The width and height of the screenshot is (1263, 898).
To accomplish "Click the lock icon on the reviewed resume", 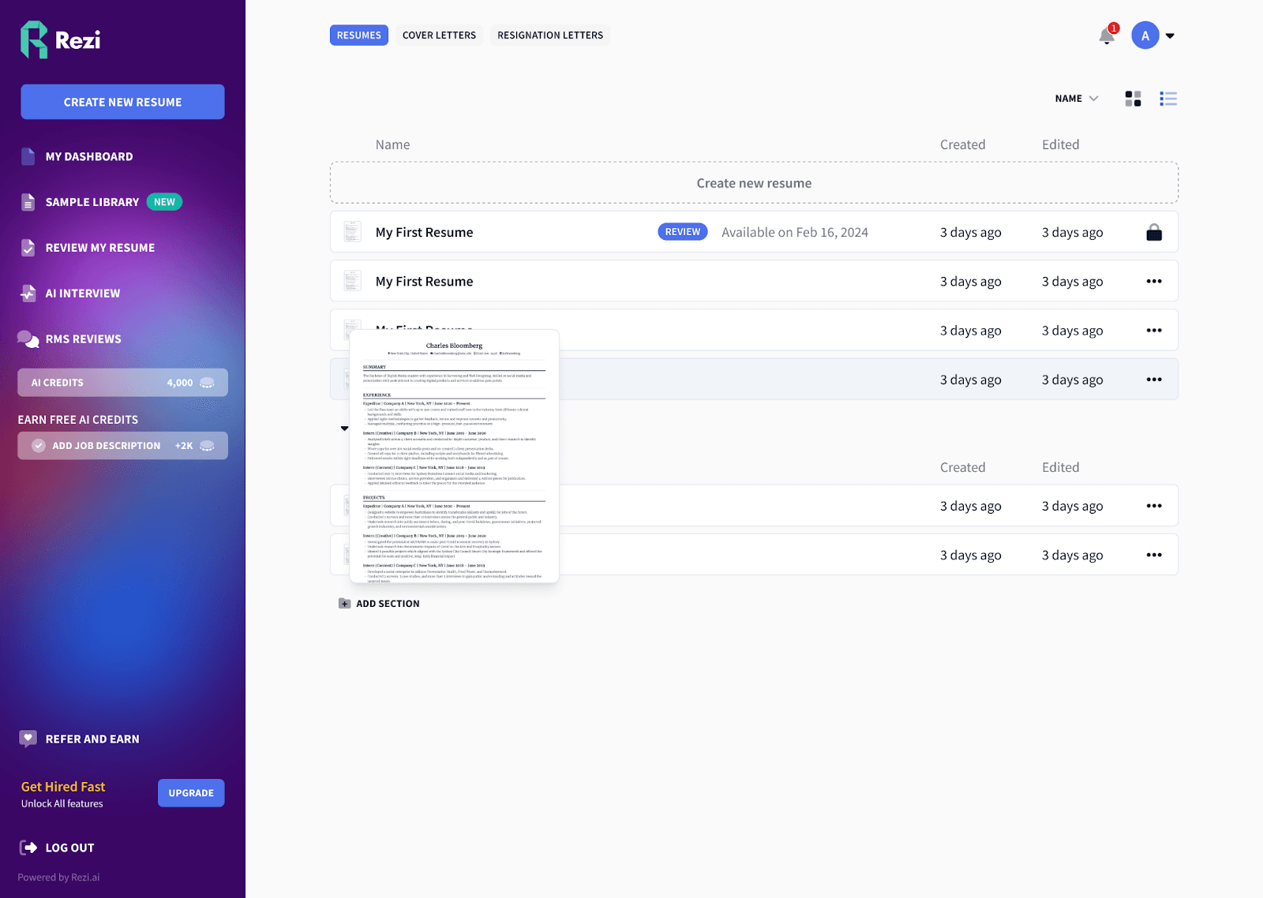I will click(1154, 232).
